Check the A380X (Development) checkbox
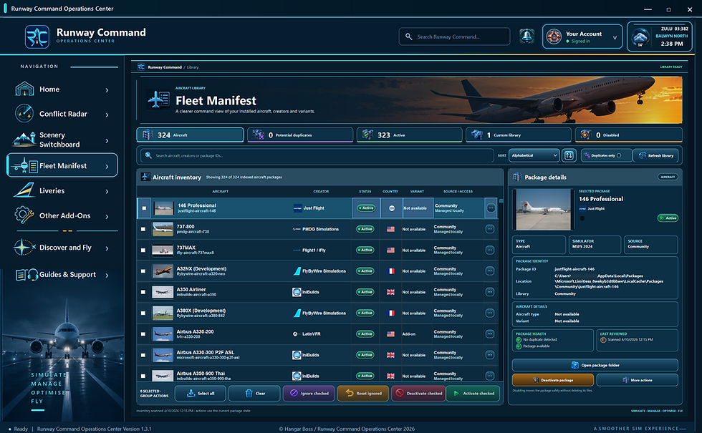 click(x=143, y=313)
